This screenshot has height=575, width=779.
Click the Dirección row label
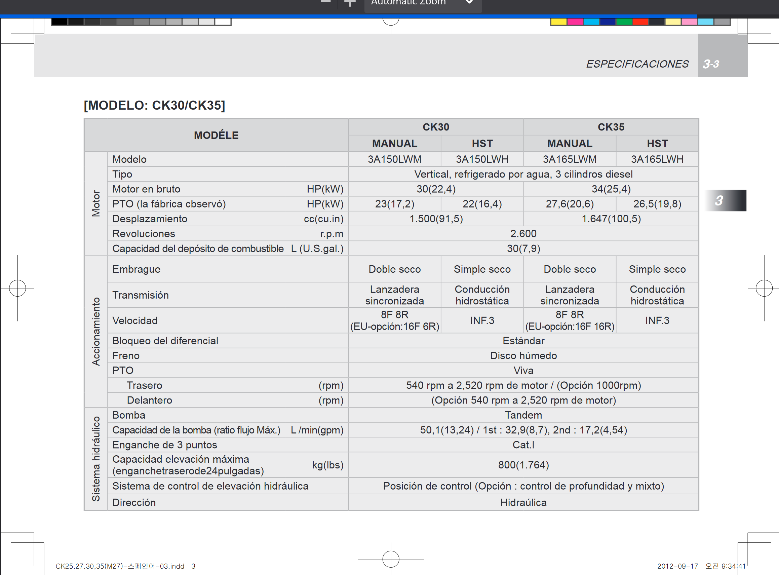(134, 503)
